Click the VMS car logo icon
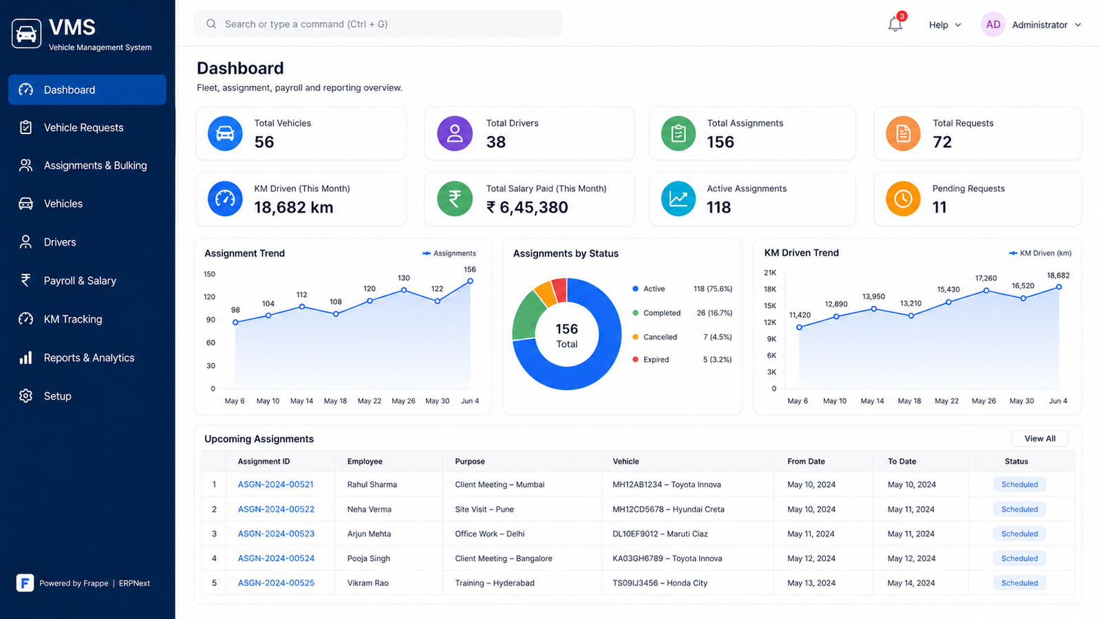The height and width of the screenshot is (619, 1101). coord(26,33)
